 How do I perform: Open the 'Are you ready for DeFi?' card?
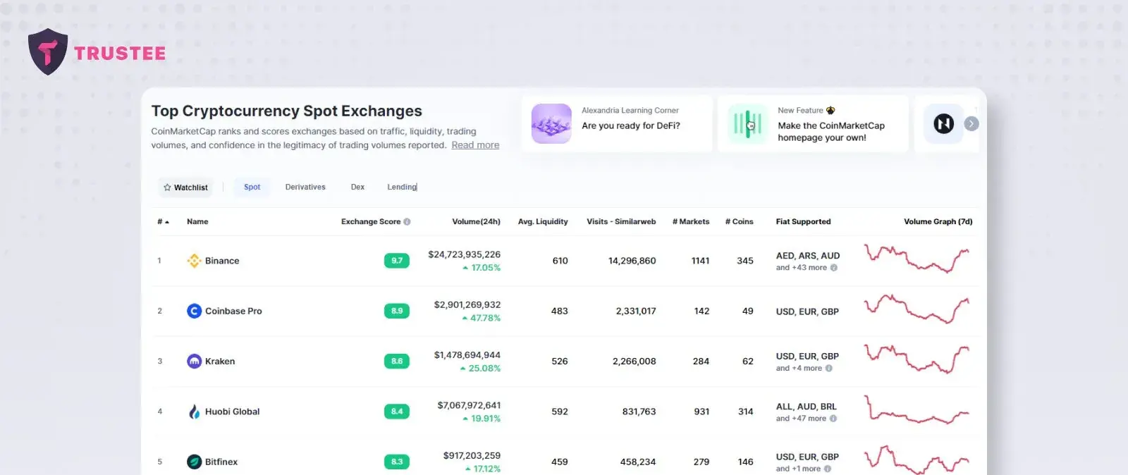[617, 124]
